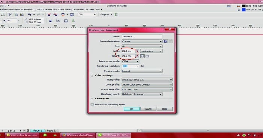Expand the Description section
The image size is (263, 138).
pyautogui.click(x=92, y=99)
